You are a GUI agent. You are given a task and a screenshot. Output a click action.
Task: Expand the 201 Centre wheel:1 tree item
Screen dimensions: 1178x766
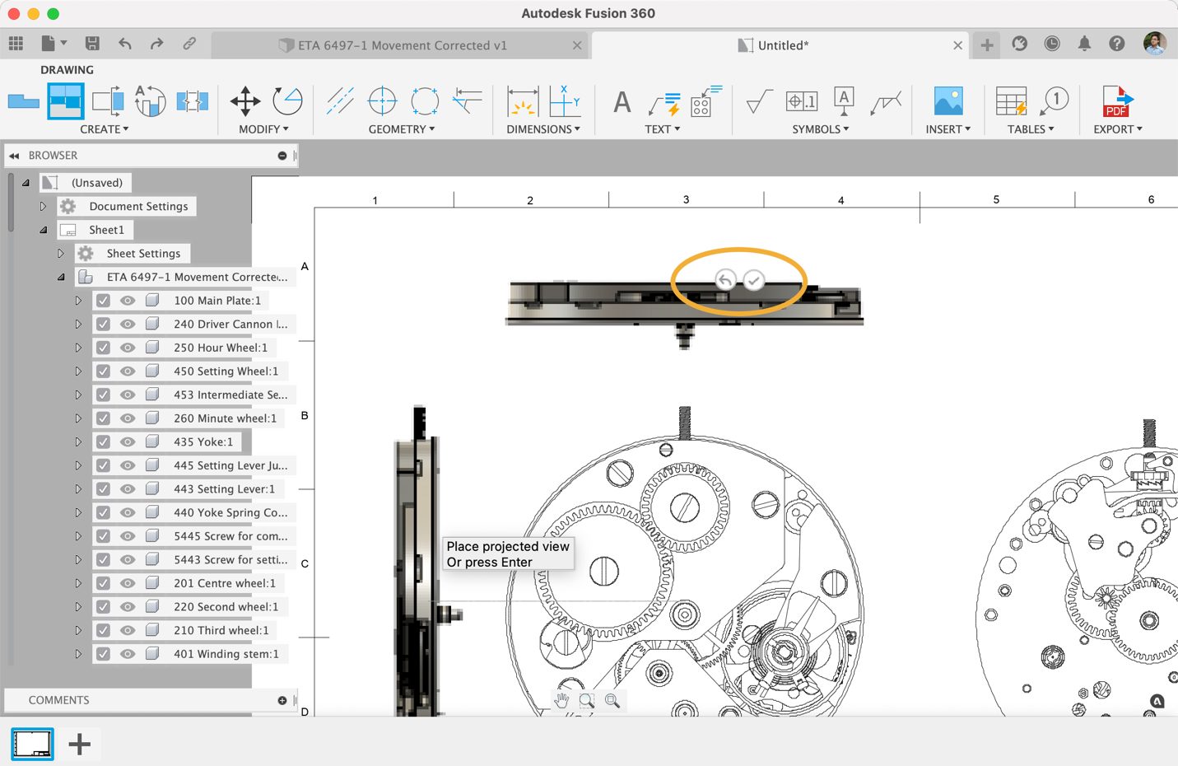78,583
